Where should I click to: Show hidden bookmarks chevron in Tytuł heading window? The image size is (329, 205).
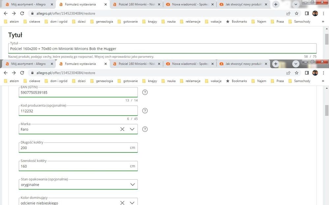tap(323, 22)
